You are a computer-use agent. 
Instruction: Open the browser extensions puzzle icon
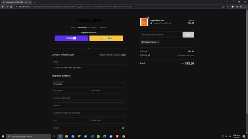tap(232, 7)
